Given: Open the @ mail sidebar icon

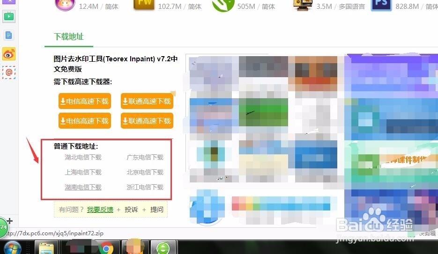Looking at the screenshot, I should (x=8, y=73).
